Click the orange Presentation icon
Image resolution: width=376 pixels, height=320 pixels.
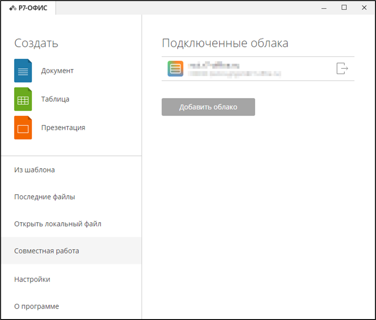(23, 127)
